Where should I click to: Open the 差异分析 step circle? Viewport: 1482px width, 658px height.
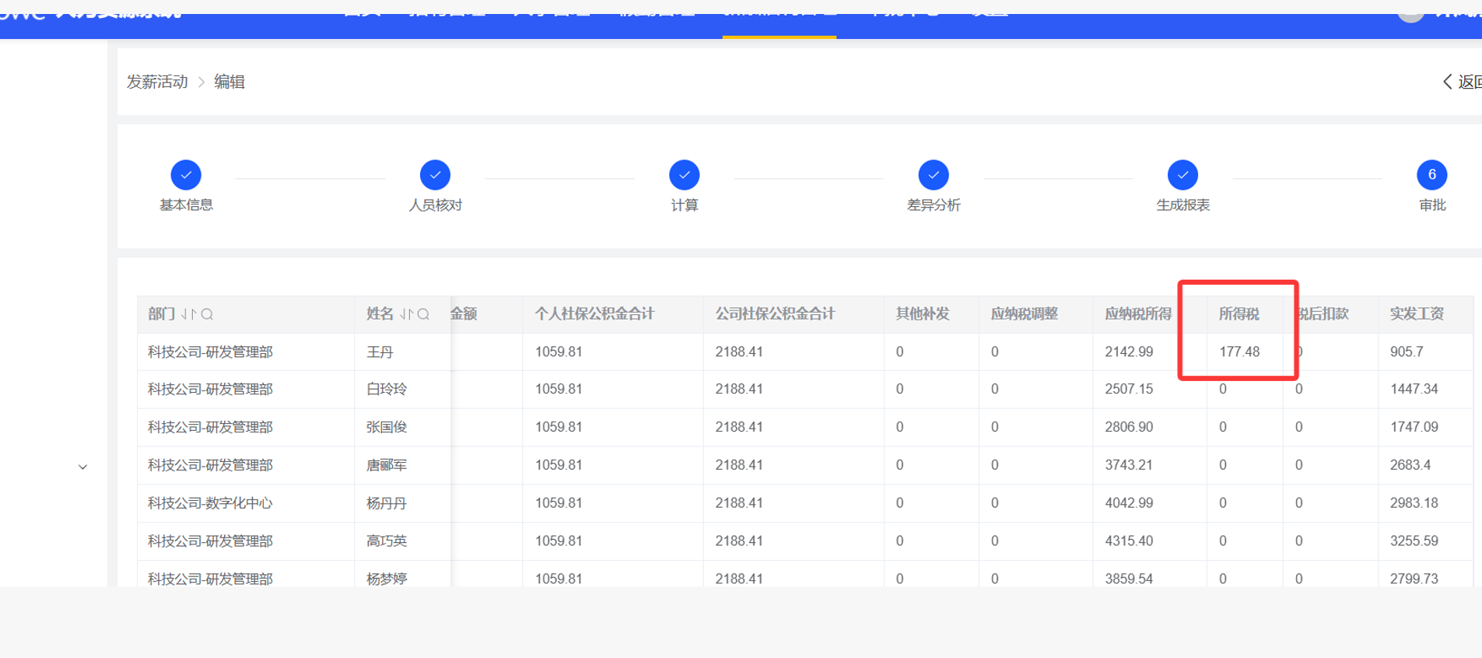click(x=933, y=175)
